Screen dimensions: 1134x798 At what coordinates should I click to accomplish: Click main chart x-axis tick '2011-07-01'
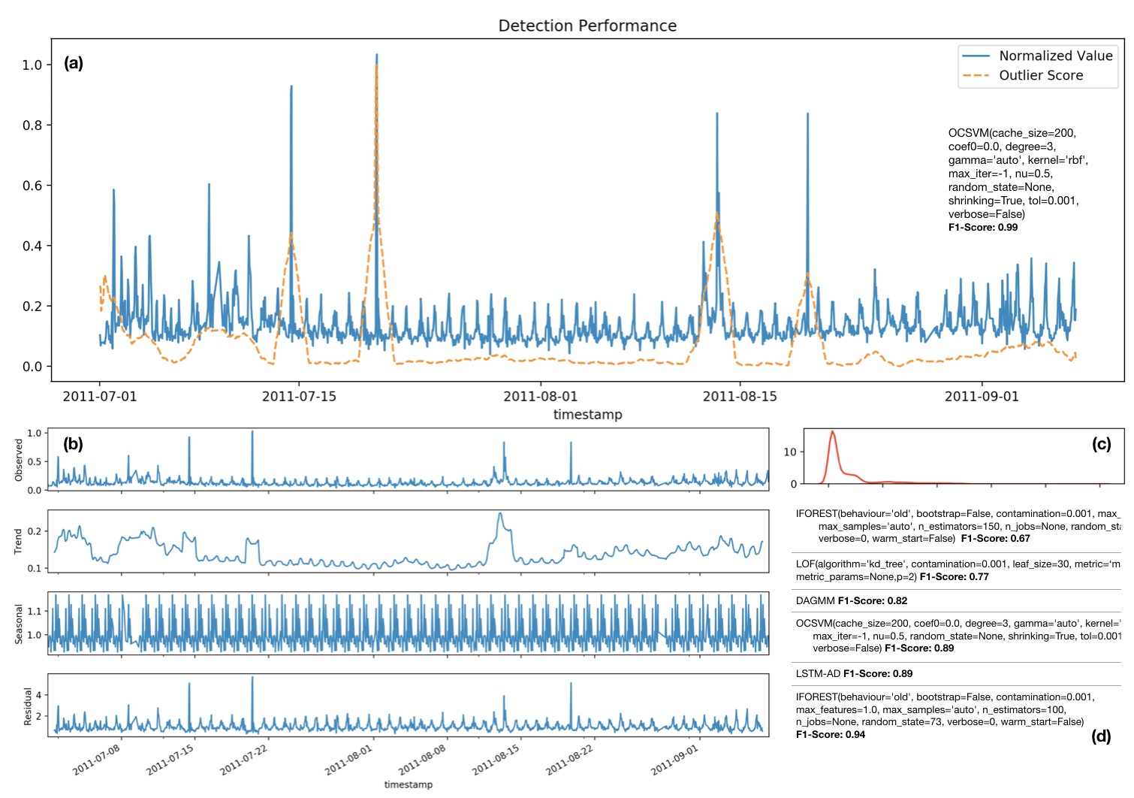pos(100,396)
